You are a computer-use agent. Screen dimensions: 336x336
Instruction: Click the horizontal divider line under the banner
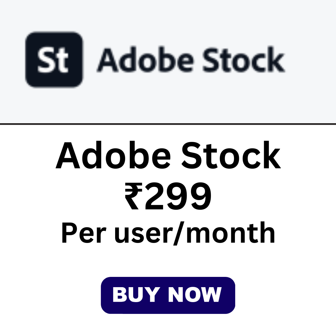pyautogui.click(x=168, y=124)
